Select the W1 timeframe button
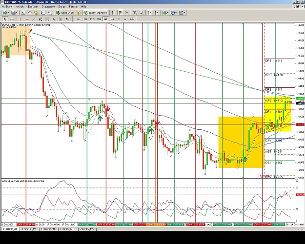This screenshot has height=244, width=305. (125, 19)
